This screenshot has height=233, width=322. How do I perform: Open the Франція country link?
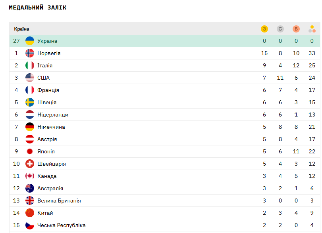coord(48,90)
